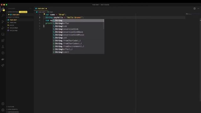The image size is (201, 113).
Task: Open the Accounts icon in activity bar
Action: 3,104
